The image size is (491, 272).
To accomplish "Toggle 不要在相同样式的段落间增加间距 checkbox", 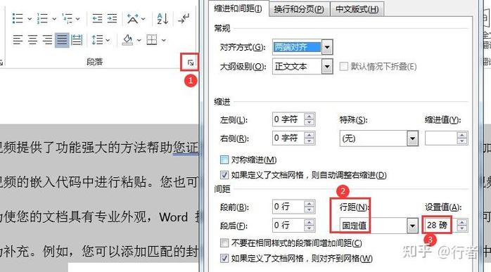I will point(224,243).
